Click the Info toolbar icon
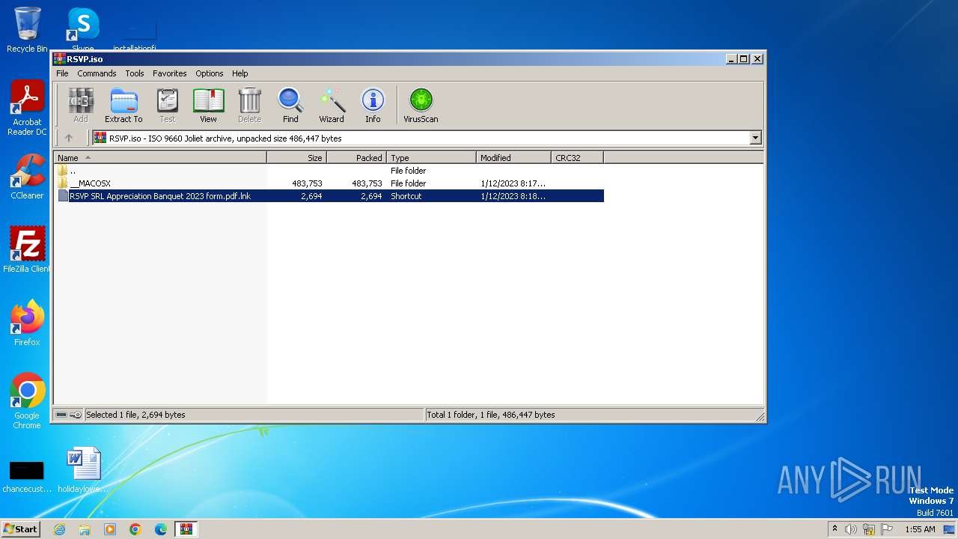The image size is (958, 539). point(373,105)
